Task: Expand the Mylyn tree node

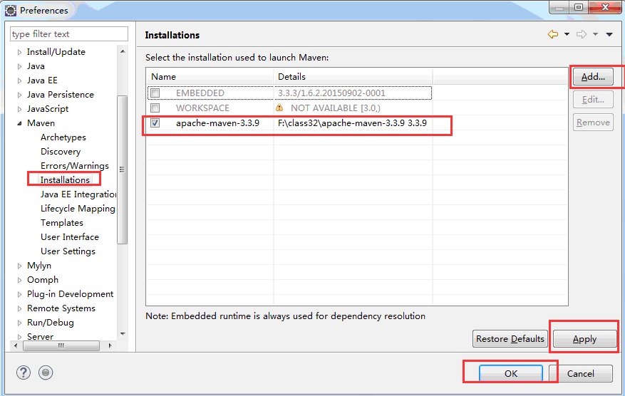Action: pyautogui.click(x=19, y=266)
